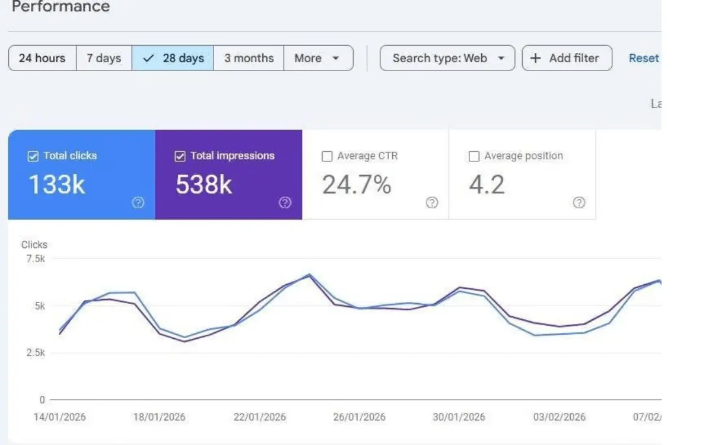Click the Average CTR help icon
Image resolution: width=712 pixels, height=445 pixels.
tap(432, 202)
